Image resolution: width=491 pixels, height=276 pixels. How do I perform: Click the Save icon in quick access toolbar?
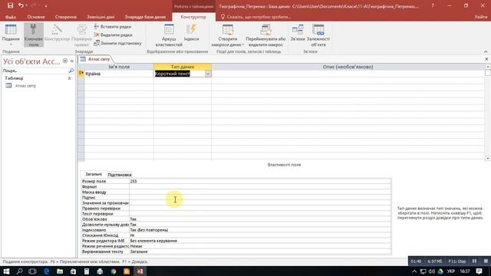[x=10, y=5]
